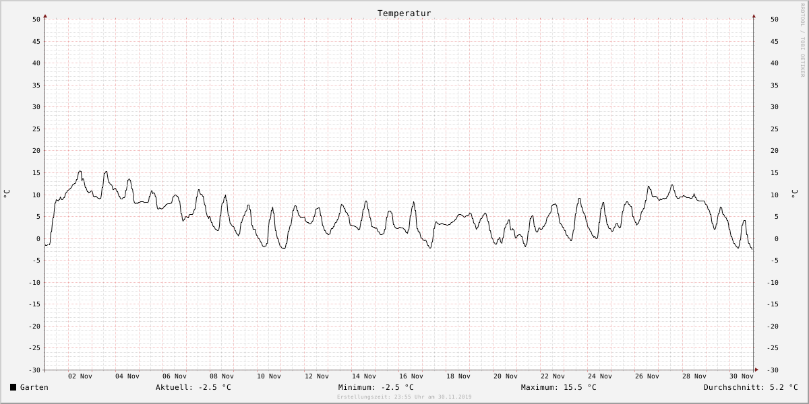Select the chart title "Temperatur"
This screenshot has height=404, width=809.
pos(404,13)
